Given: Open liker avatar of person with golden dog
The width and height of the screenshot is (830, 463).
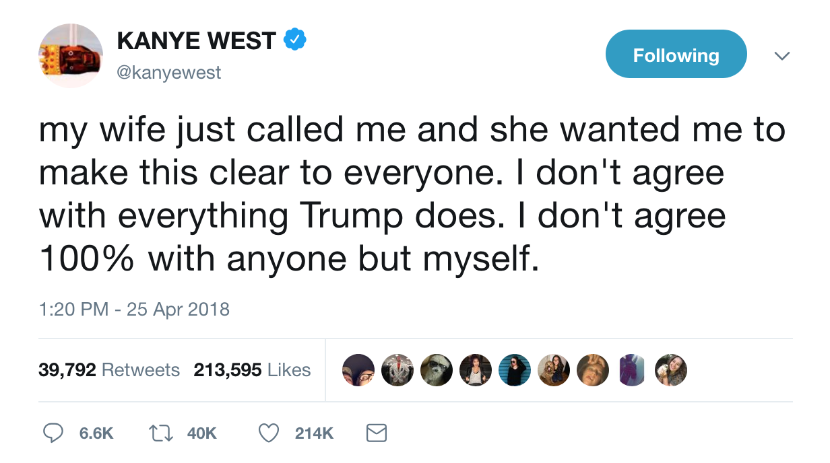Looking at the screenshot, I should tap(554, 370).
